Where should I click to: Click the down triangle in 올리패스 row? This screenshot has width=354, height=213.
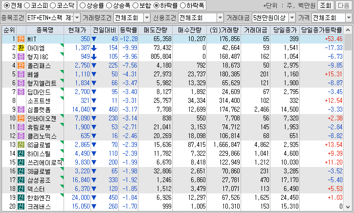click(94, 66)
